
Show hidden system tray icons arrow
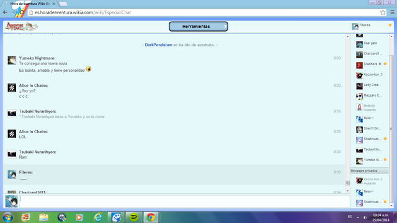pyautogui.click(x=358, y=217)
